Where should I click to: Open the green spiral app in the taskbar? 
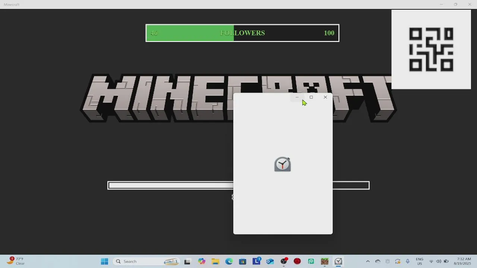click(311, 261)
